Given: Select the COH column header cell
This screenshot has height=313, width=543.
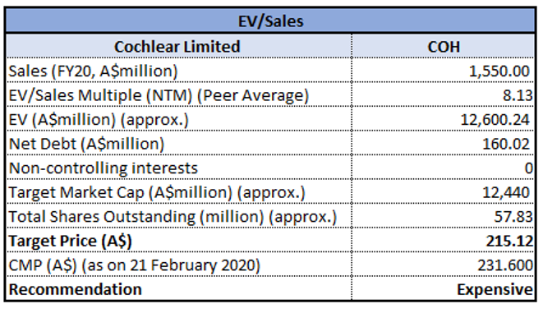Looking at the screenshot, I should (x=444, y=46).
